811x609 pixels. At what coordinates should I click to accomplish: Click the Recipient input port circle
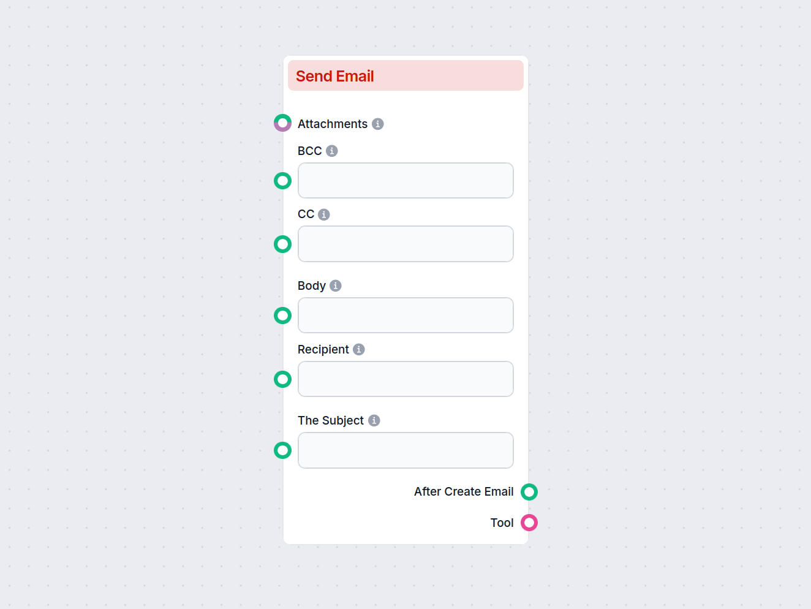pos(282,379)
